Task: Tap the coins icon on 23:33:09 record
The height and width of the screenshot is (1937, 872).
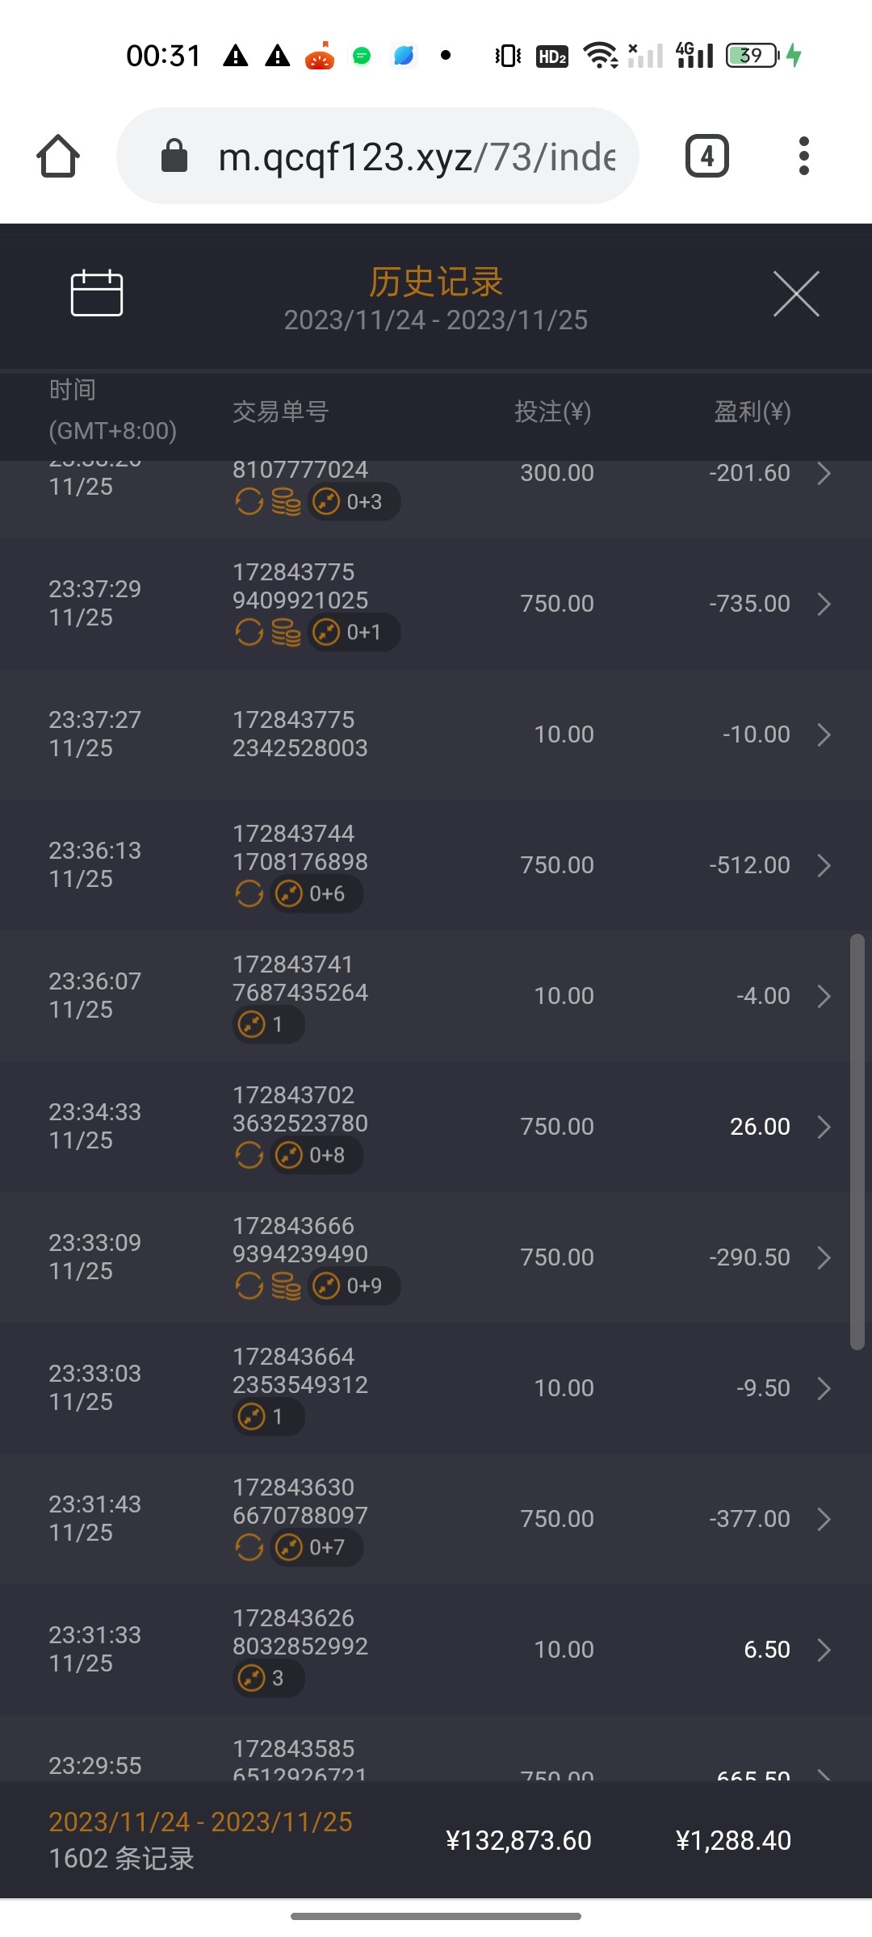Action: pos(286,1286)
